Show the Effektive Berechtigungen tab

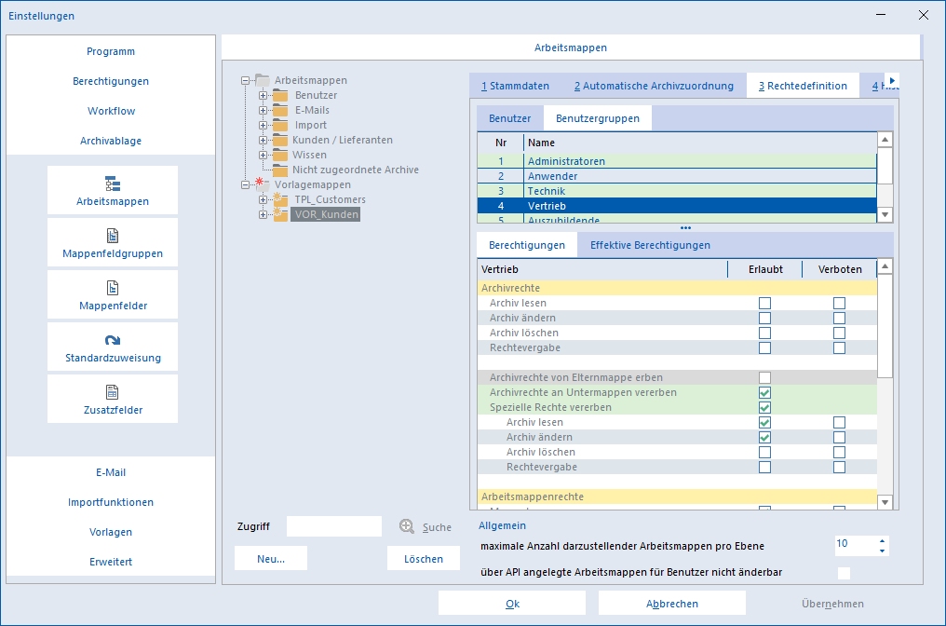click(x=650, y=245)
